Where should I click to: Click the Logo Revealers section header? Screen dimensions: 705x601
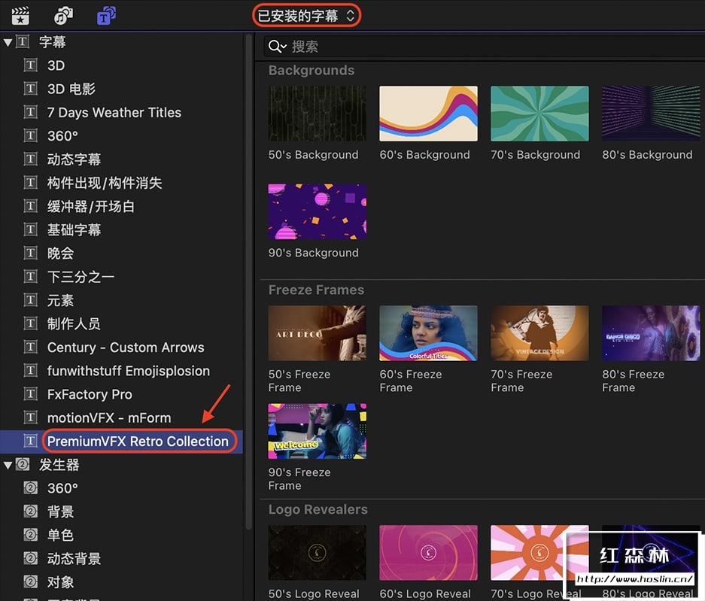tap(318, 509)
